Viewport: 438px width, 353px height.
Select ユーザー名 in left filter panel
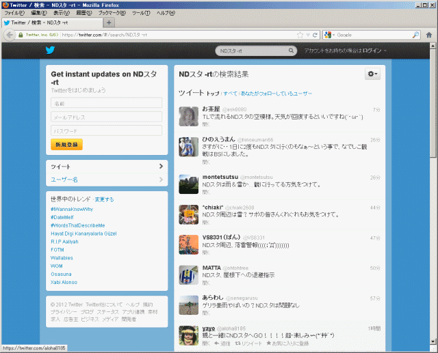tap(107, 180)
